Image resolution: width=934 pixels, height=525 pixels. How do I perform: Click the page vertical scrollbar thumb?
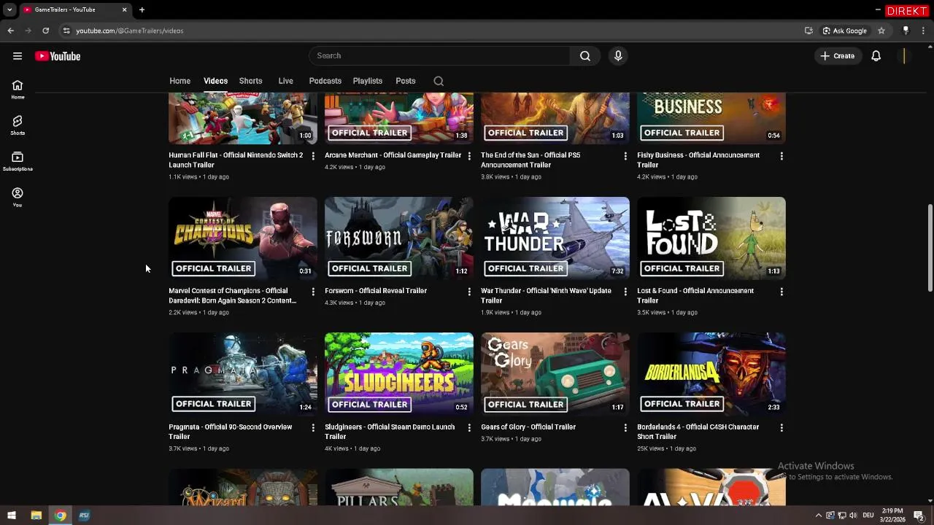click(930, 247)
